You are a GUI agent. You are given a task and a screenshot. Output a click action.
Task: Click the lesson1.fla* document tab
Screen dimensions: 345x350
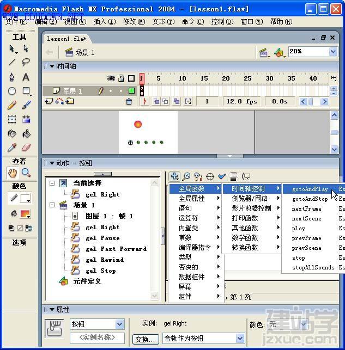point(66,39)
